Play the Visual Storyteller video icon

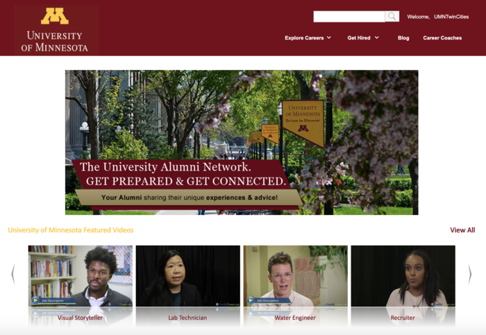point(35,300)
